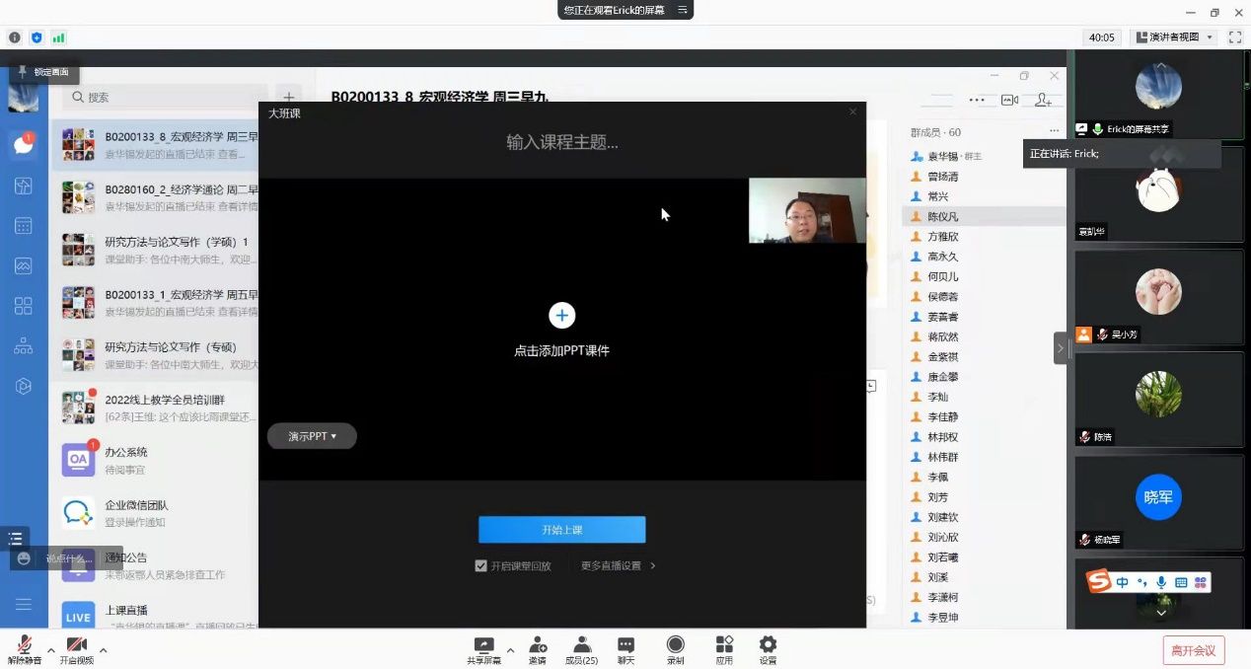Image resolution: width=1251 pixels, height=669 pixels.
Task: Open the 成员(25) members panel
Action: click(x=581, y=645)
